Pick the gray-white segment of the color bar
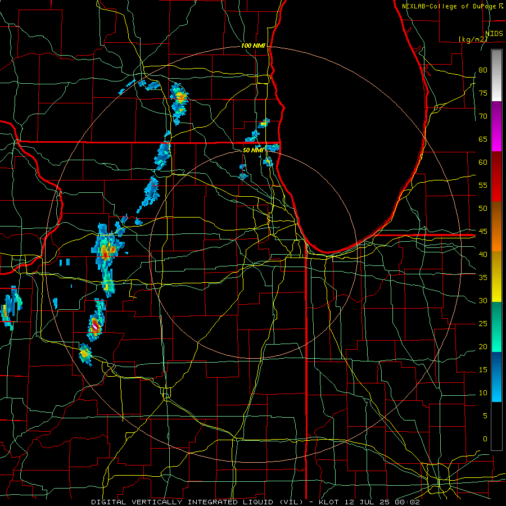The image size is (506, 506). pos(496,75)
